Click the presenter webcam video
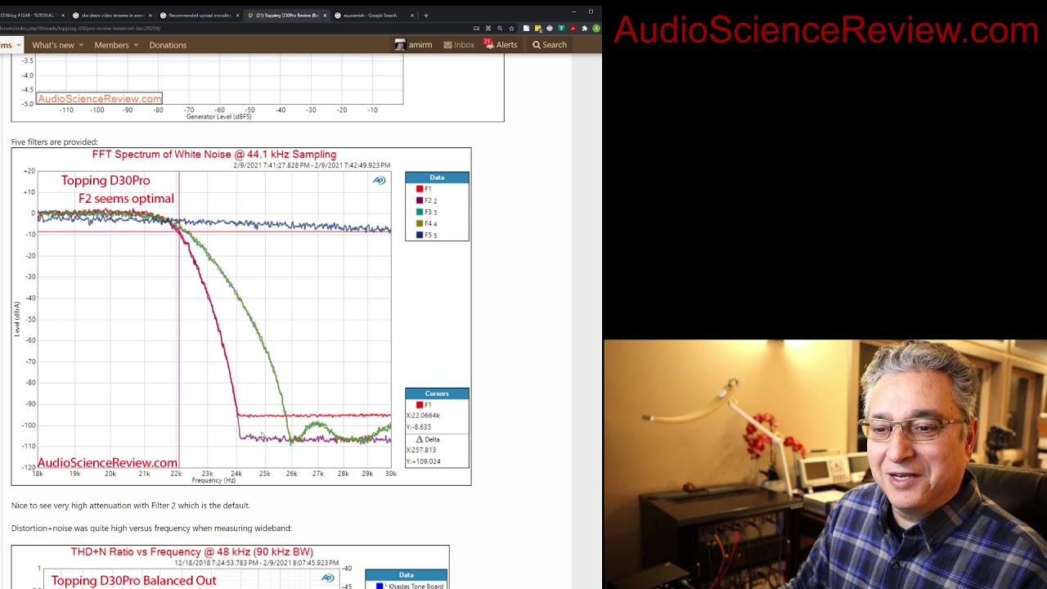The image size is (1047, 589). pos(825,465)
